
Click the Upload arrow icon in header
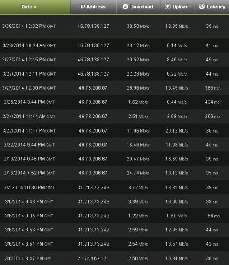point(168,7)
